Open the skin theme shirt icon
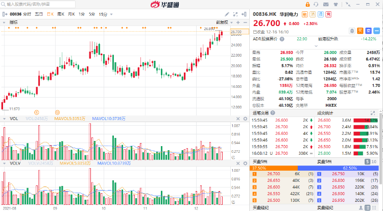 336,5
